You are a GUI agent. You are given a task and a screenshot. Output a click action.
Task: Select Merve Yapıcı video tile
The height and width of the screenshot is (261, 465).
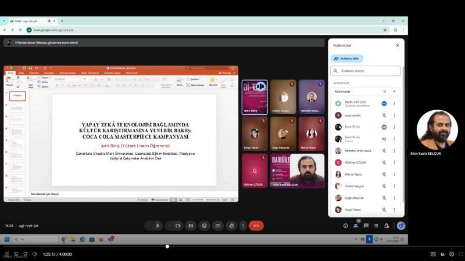click(x=312, y=134)
